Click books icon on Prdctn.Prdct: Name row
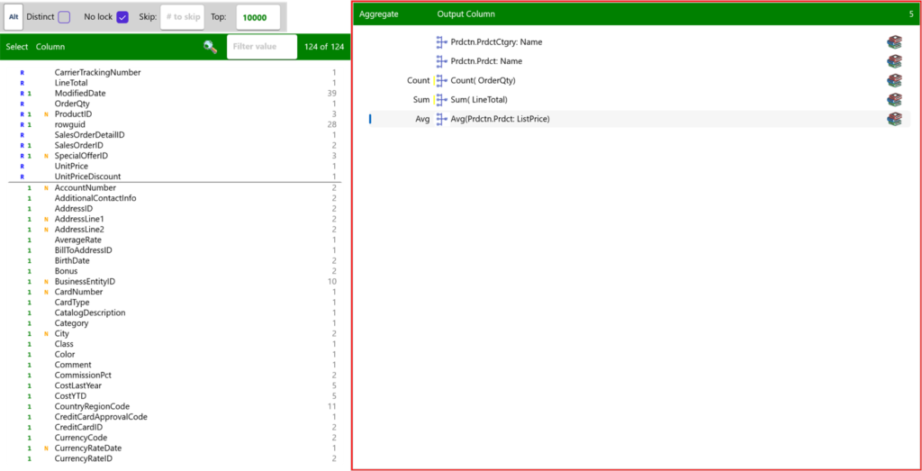This screenshot has width=922, height=471. [894, 61]
